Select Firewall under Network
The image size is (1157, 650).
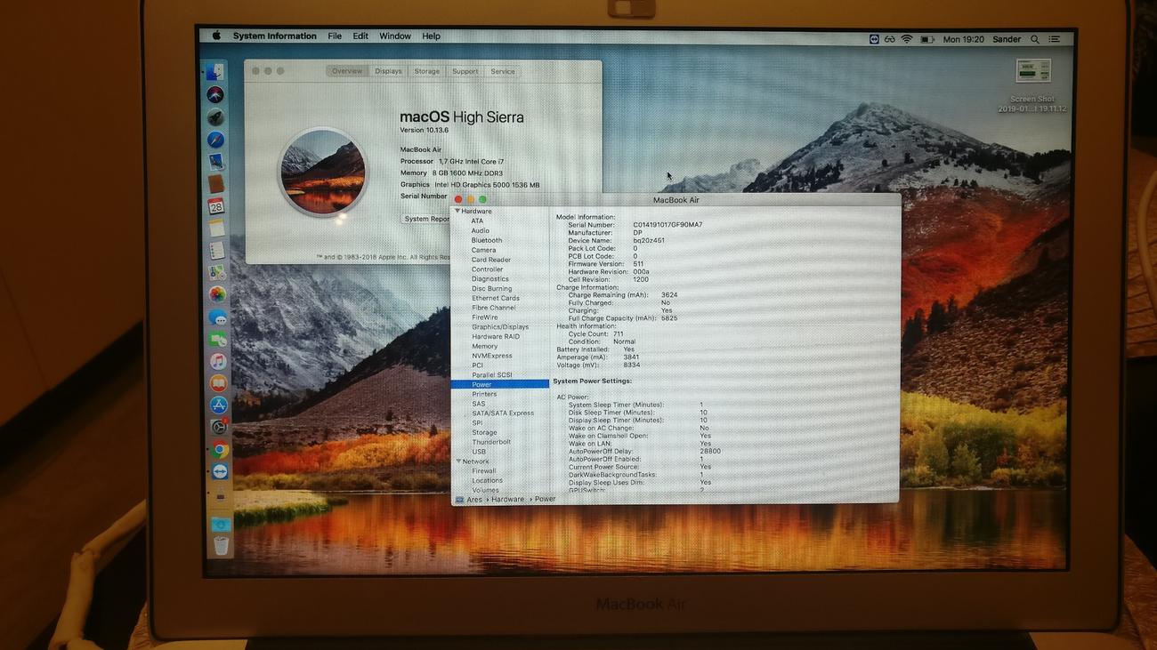point(484,470)
